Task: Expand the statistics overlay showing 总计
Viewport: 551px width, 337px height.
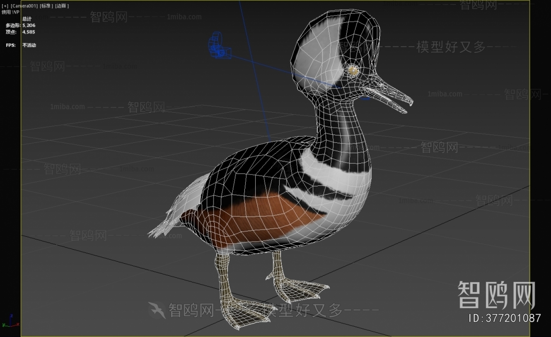Action: [x=27, y=19]
